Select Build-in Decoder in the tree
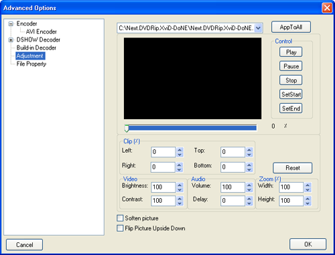The height and width of the screenshot is (255, 335). pos(36,48)
